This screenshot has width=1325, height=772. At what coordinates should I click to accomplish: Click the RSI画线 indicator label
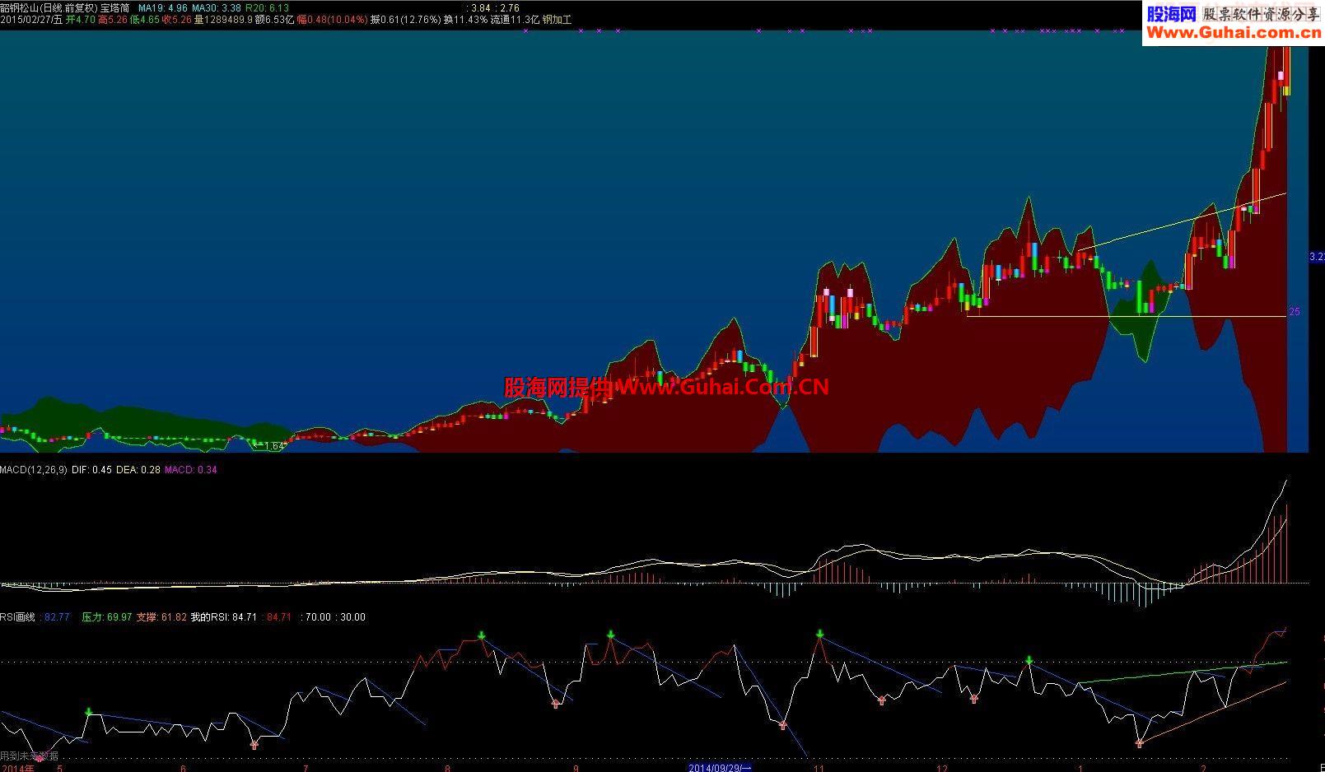[x=17, y=617]
